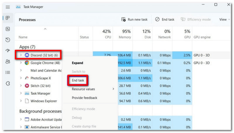Choose Switch to in context menu

(78, 71)
